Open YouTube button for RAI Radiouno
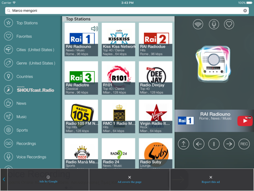The width and height of the screenshot is (254, 191). pos(245,121)
